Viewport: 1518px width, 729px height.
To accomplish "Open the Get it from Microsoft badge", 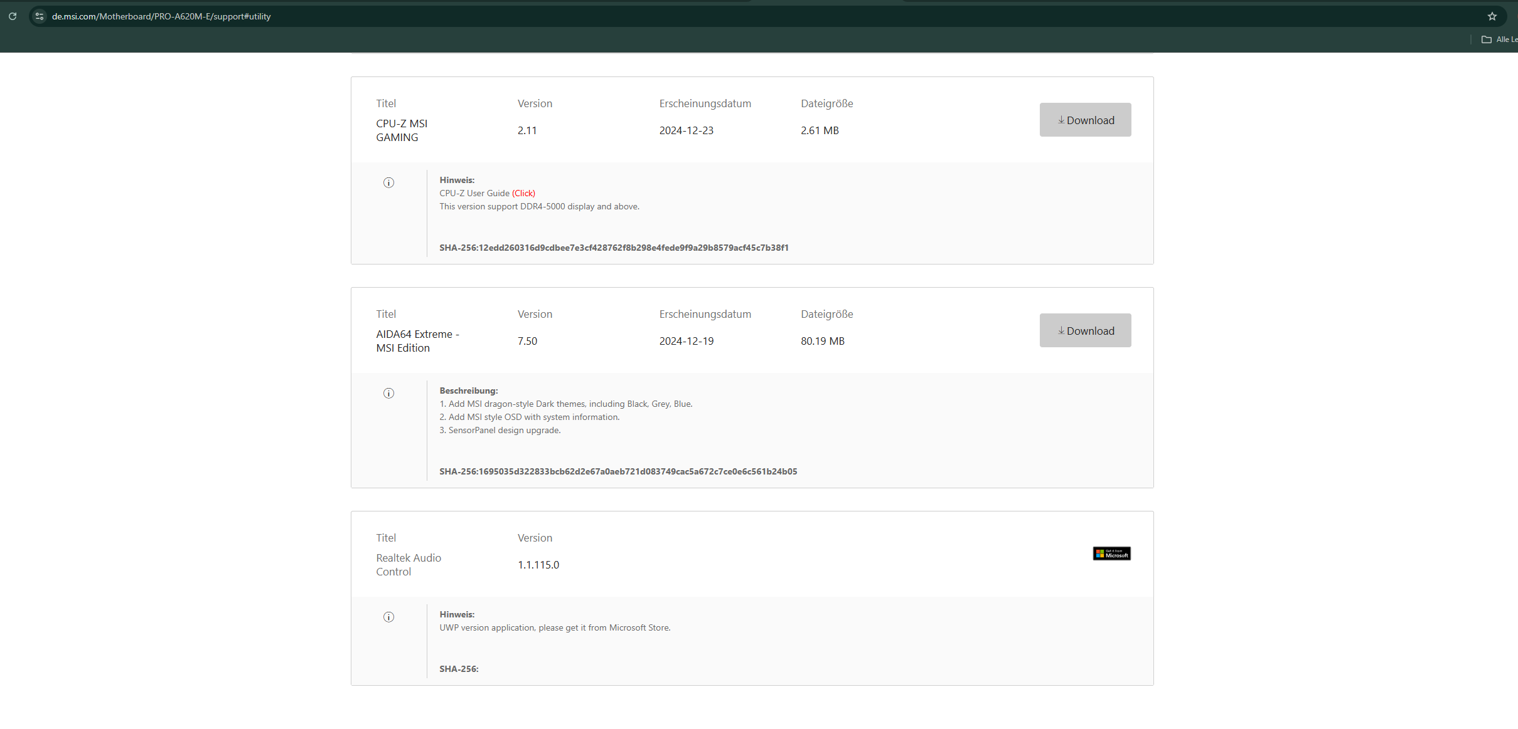I will point(1111,553).
